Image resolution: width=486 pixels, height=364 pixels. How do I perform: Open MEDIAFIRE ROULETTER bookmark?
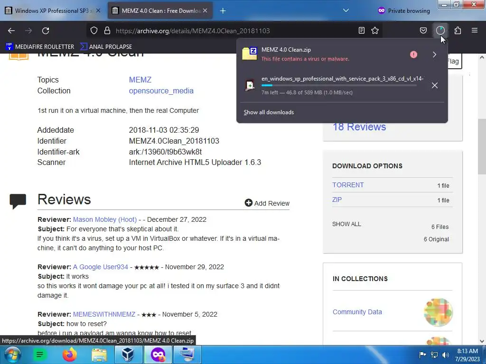coord(40,47)
